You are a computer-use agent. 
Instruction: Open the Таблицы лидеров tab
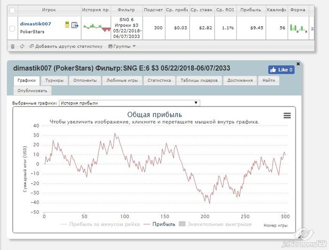[x=199, y=80]
